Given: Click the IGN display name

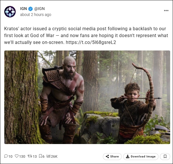Looking at the screenshot, I should pyautogui.click(x=23, y=9).
